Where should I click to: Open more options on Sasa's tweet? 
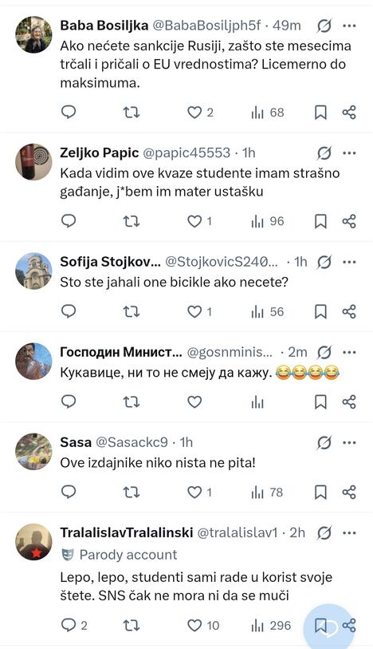pyautogui.click(x=349, y=442)
